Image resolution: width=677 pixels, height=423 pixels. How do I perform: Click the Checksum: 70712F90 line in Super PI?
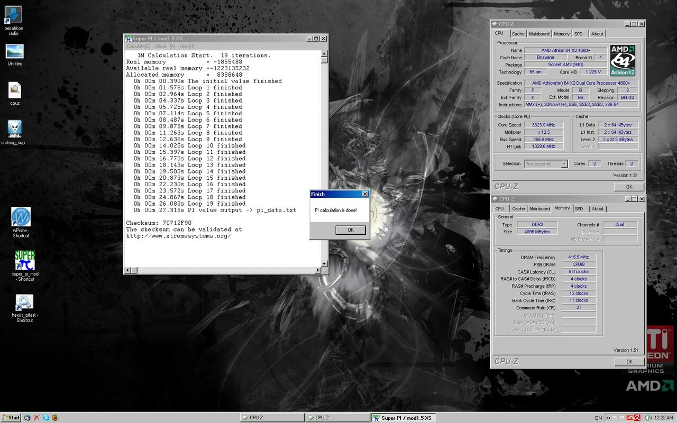pos(159,223)
